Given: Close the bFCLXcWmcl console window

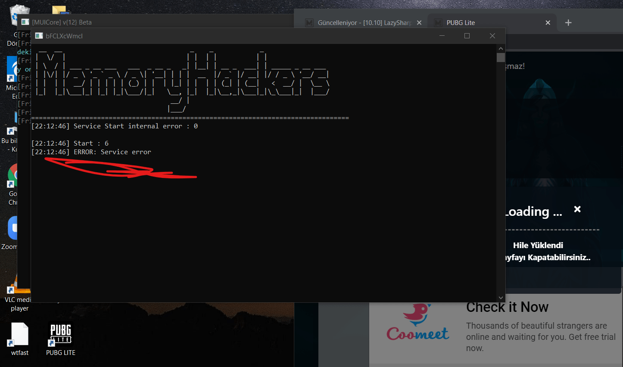Looking at the screenshot, I should point(492,36).
